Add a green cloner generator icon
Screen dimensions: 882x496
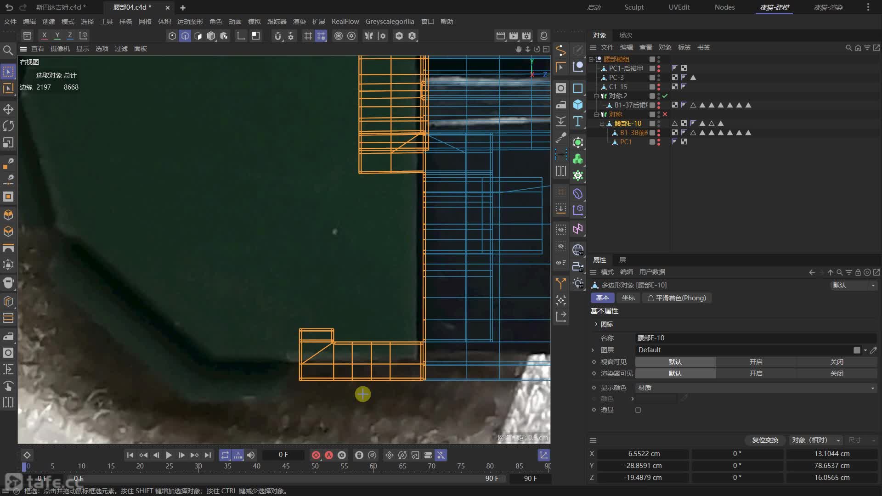[578, 159]
